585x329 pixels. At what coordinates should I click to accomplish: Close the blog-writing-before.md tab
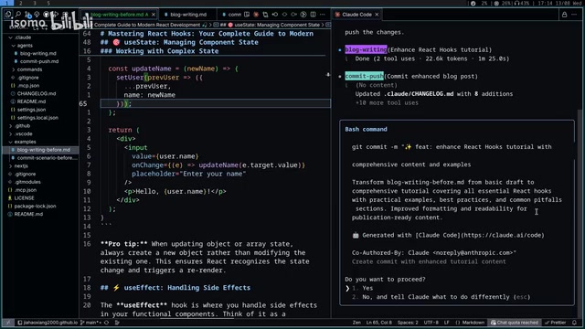click(154, 15)
